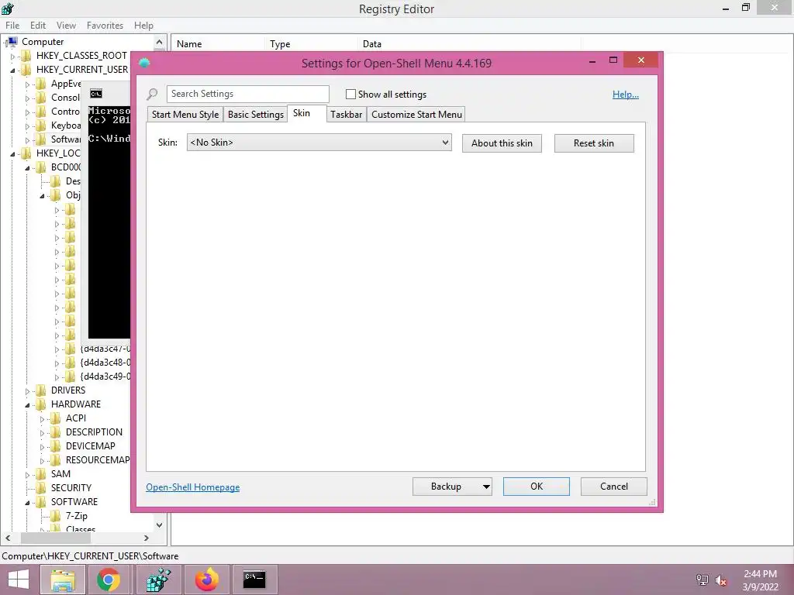794x595 pixels.
Task: Expand the DESCRIPTION registry key
Action: click(43, 432)
